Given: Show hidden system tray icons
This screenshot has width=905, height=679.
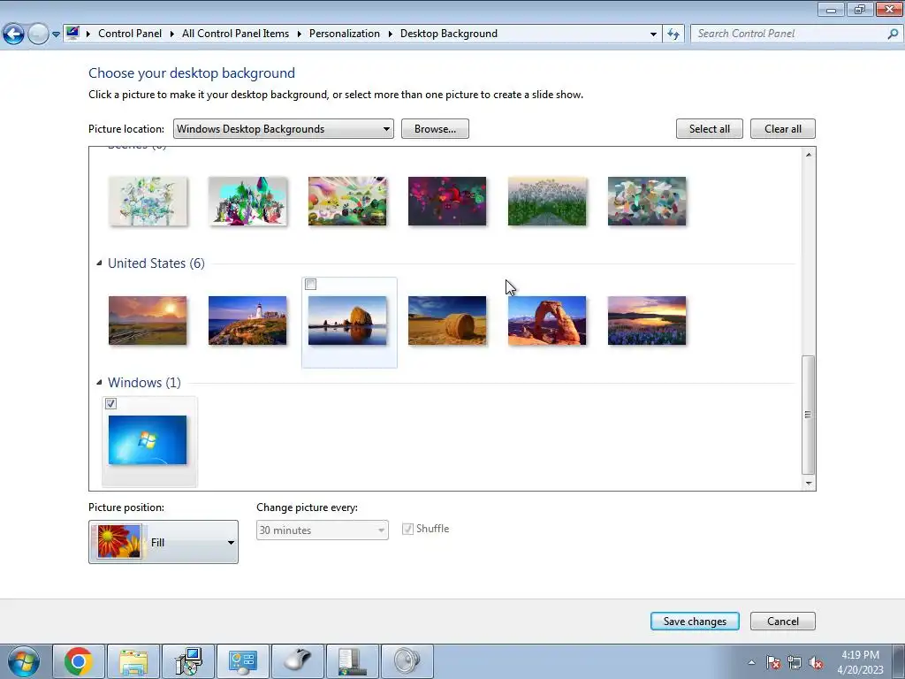Looking at the screenshot, I should [x=751, y=662].
